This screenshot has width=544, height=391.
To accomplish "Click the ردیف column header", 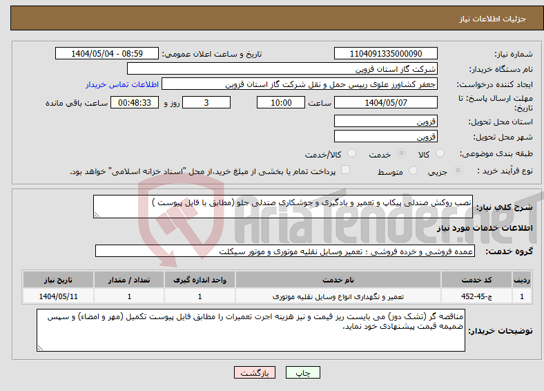I will point(522,280).
